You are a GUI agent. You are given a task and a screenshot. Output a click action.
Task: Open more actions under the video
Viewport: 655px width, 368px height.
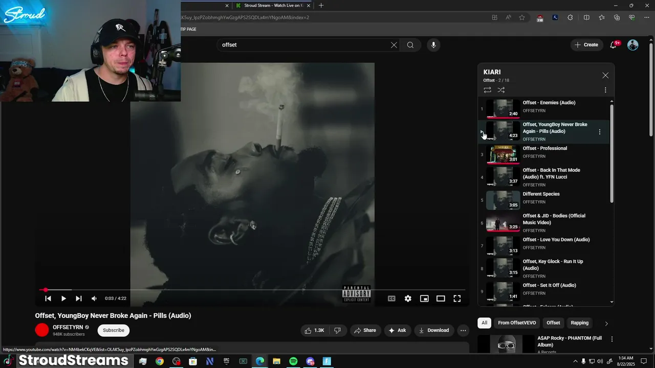(463, 330)
